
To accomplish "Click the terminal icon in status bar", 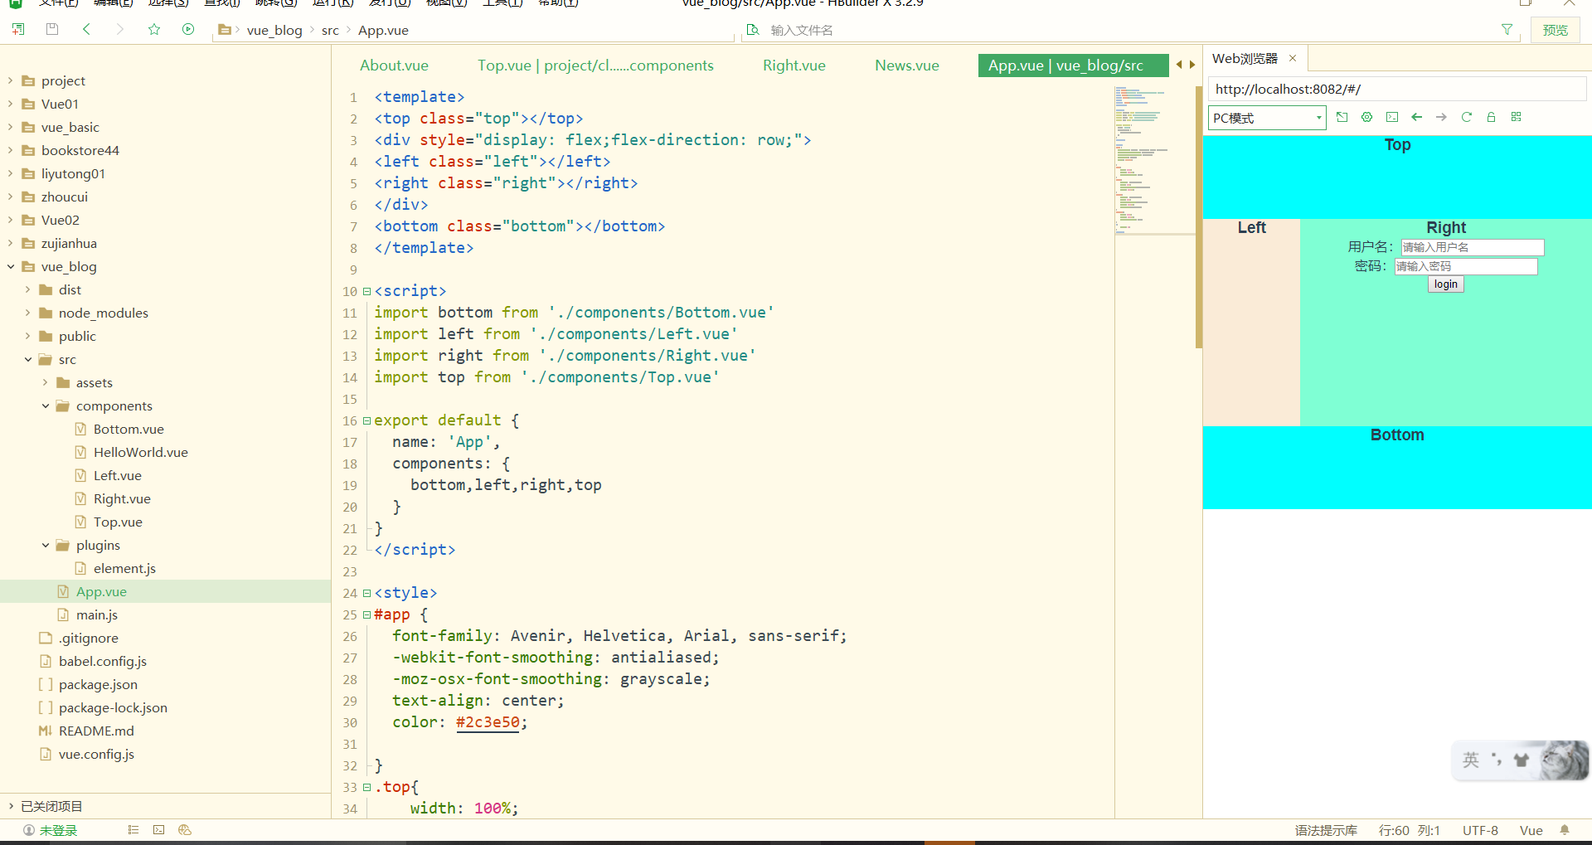I will pyautogui.click(x=159, y=830).
